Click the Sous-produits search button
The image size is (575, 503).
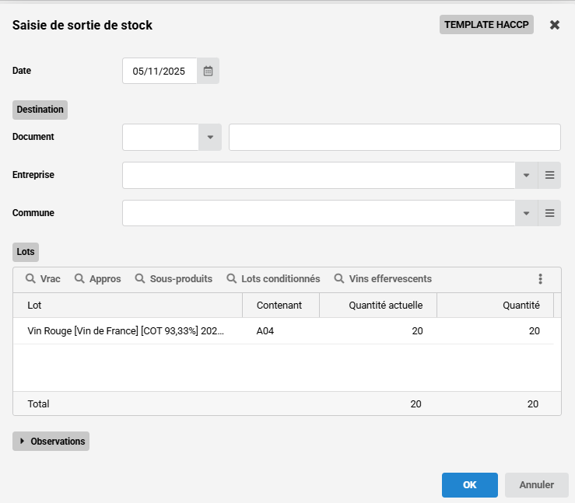point(174,279)
